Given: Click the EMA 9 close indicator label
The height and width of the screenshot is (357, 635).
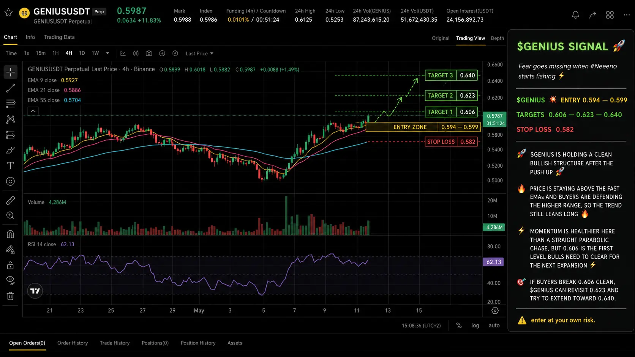Looking at the screenshot, I should click(42, 80).
